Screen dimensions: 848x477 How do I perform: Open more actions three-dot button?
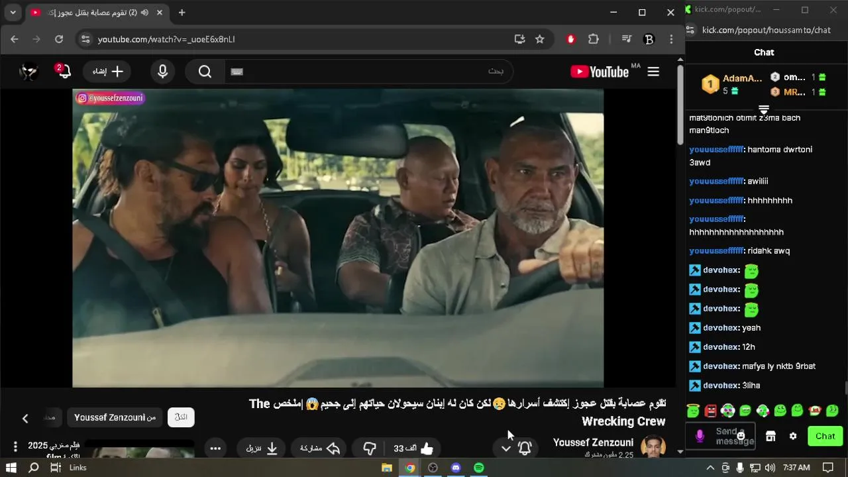(215, 449)
